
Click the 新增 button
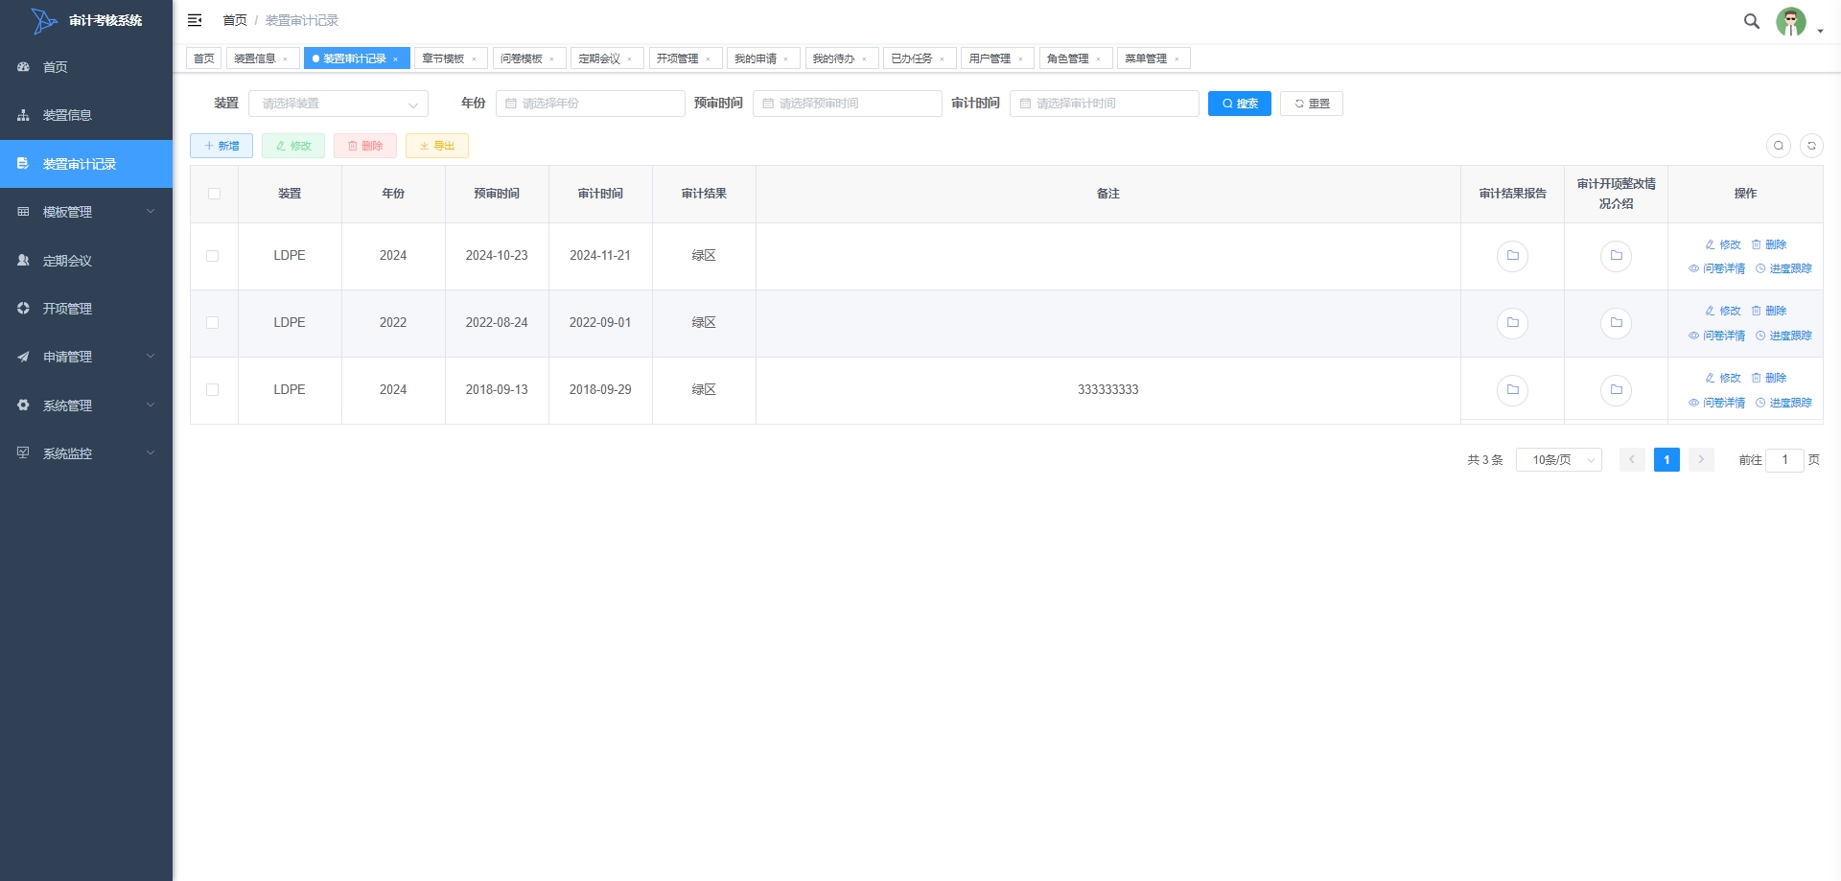(x=221, y=146)
